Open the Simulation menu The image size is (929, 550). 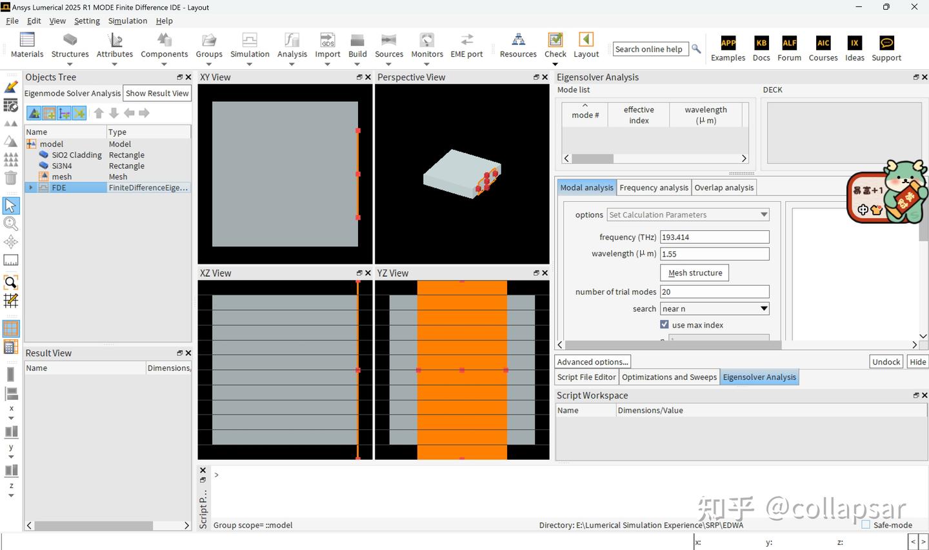(x=127, y=21)
